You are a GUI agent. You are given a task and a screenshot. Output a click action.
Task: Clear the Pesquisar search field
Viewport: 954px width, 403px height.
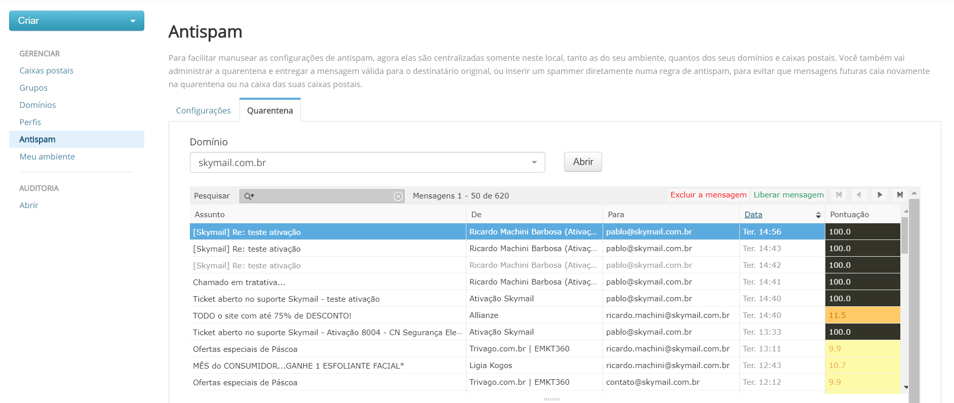click(398, 196)
